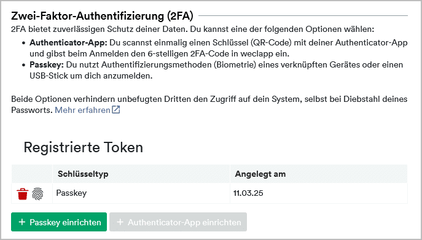
Task: Sort by the Angelegt am column header
Action: click(x=260, y=174)
